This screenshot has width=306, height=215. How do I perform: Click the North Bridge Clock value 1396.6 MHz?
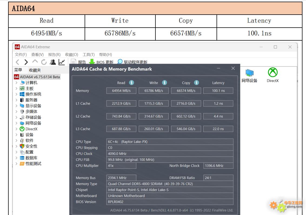tap(218, 165)
